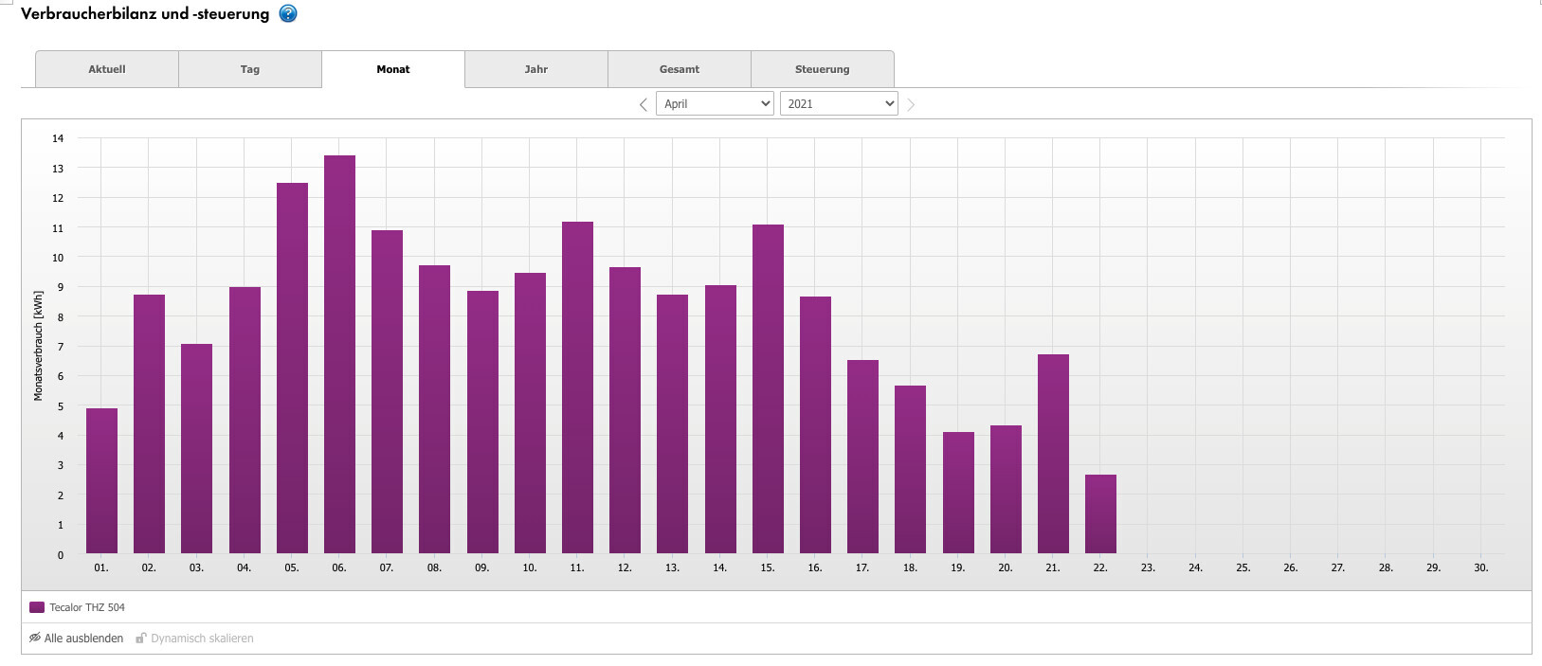Click the purple Tecalor legend color swatch

coord(37,607)
